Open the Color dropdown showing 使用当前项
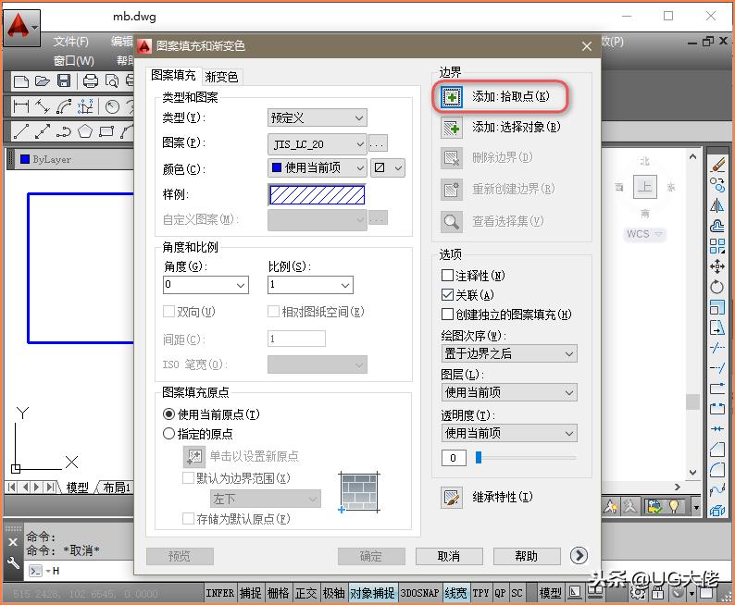Image resolution: width=735 pixels, height=605 pixels. pos(317,167)
